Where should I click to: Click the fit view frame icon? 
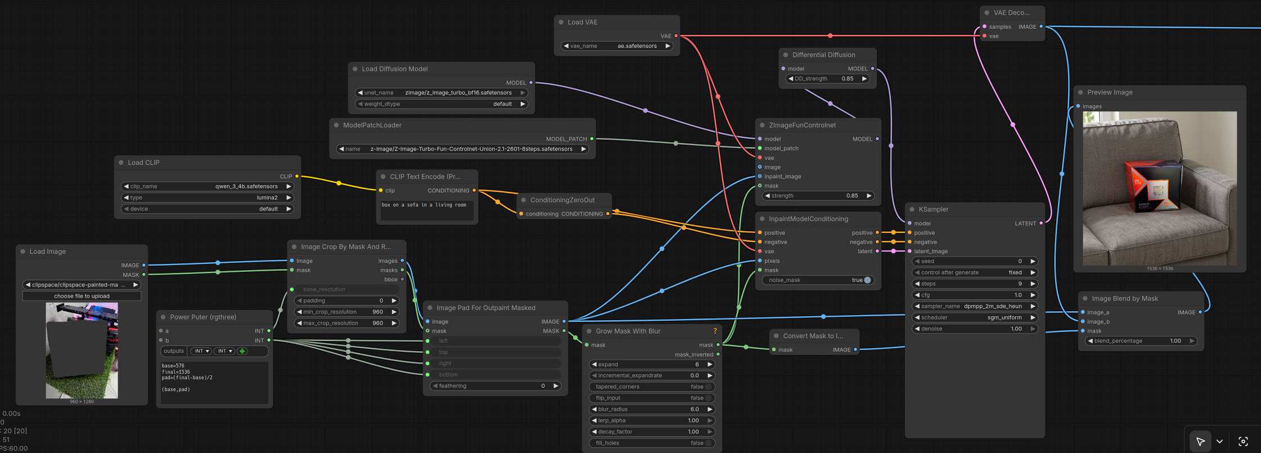[1243, 442]
